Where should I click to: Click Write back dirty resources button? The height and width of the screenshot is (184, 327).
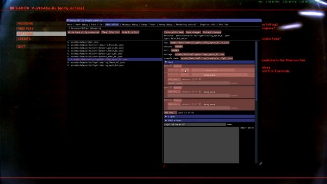pos(83,32)
